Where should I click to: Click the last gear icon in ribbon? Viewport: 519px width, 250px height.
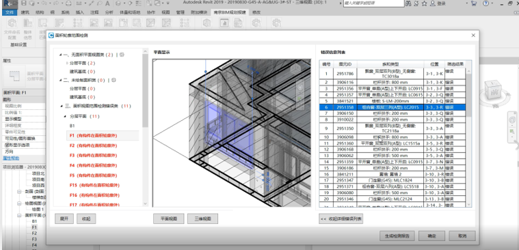point(276,23)
